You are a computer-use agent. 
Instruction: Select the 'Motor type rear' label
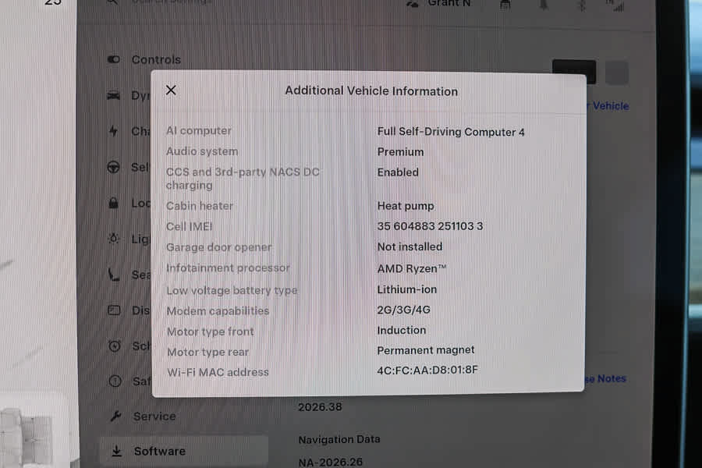coord(207,352)
